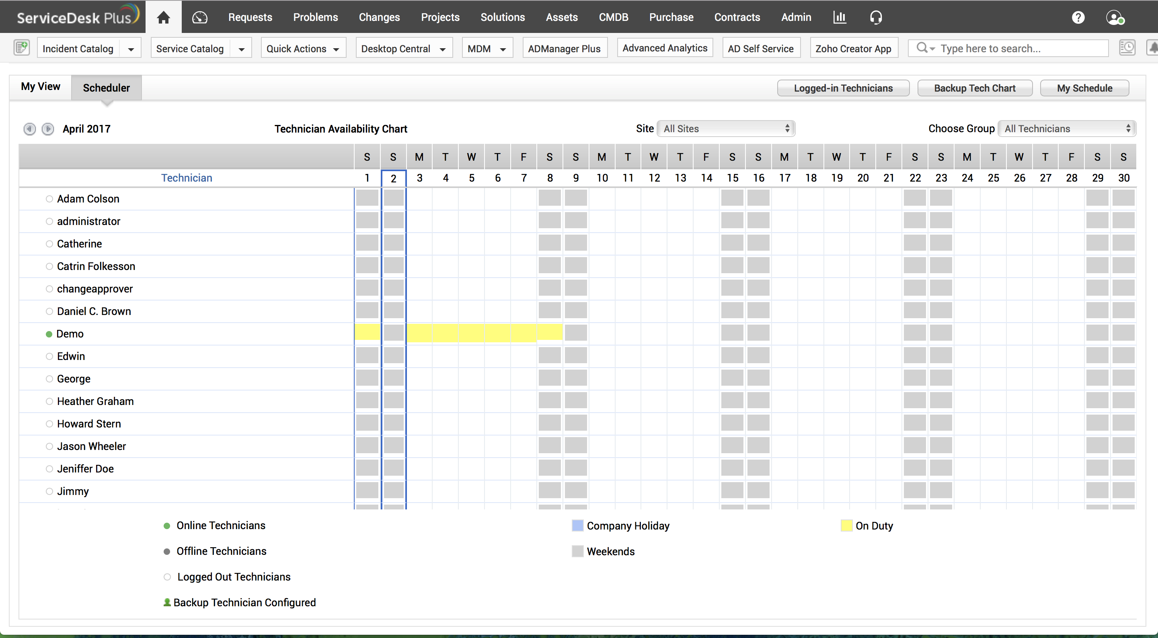The image size is (1158, 638).
Task: Click the next month arrow
Action: pos(48,129)
